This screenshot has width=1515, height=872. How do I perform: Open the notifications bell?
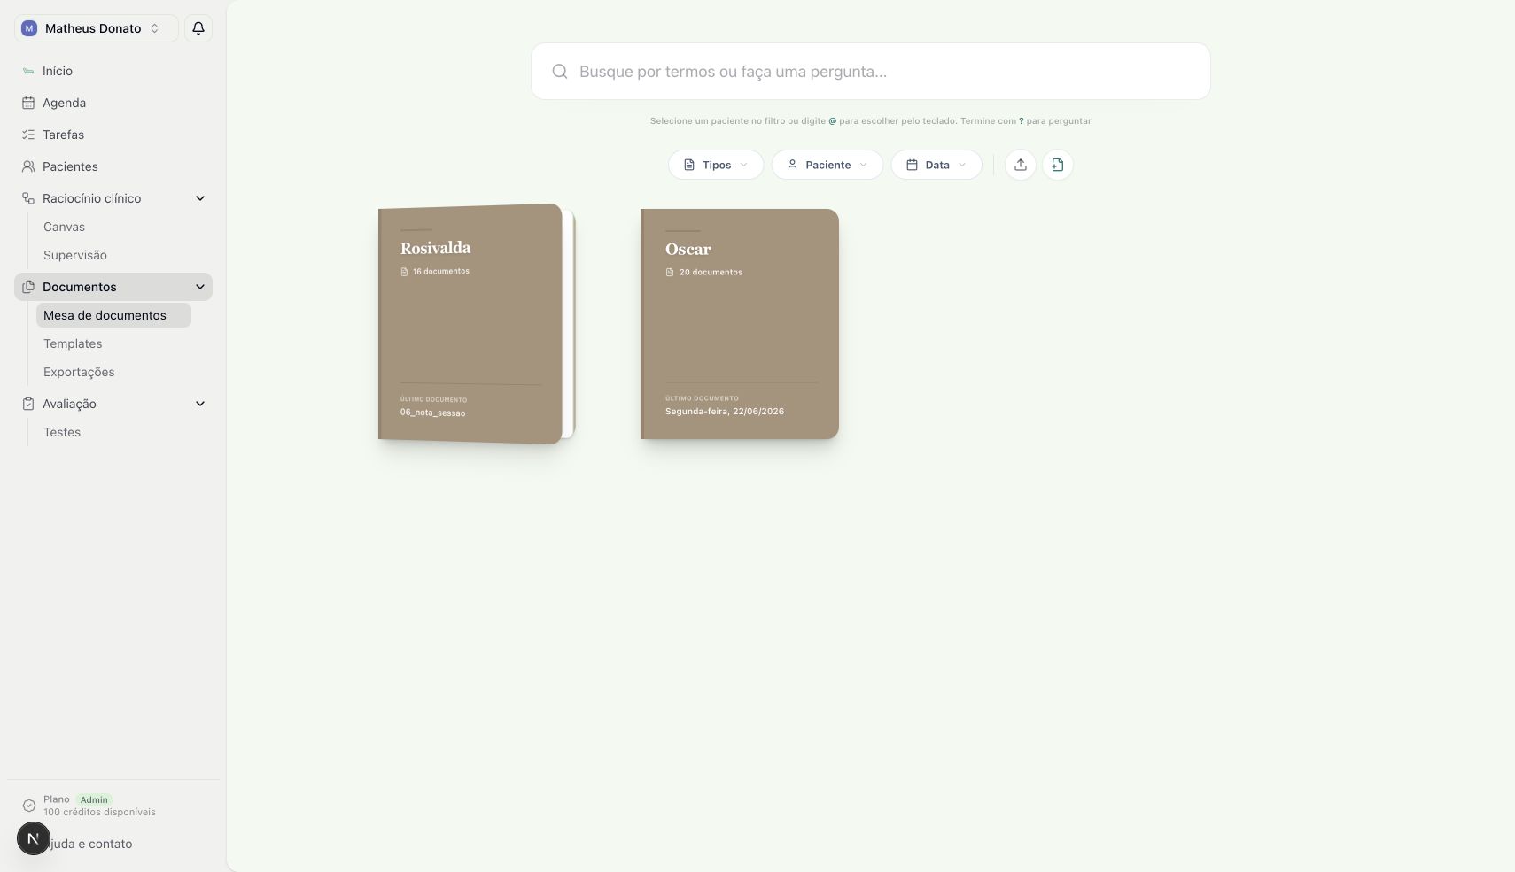[x=198, y=28]
